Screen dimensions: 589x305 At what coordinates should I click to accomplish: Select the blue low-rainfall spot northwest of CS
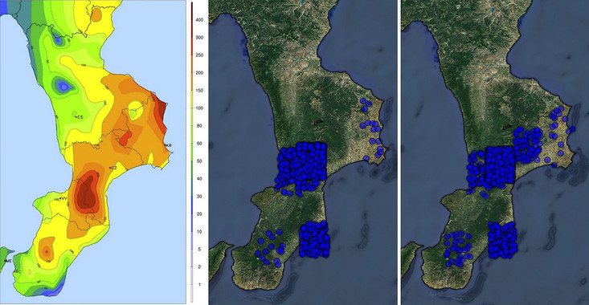click(x=64, y=87)
